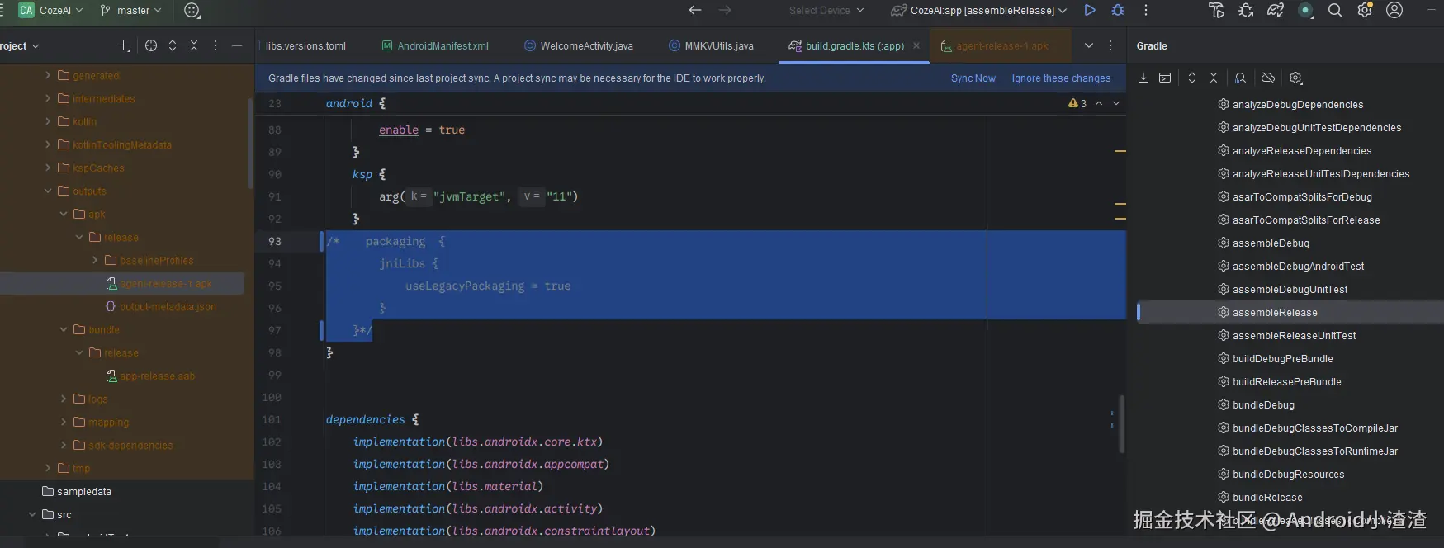Open the Project view mode dropdown

click(20, 45)
